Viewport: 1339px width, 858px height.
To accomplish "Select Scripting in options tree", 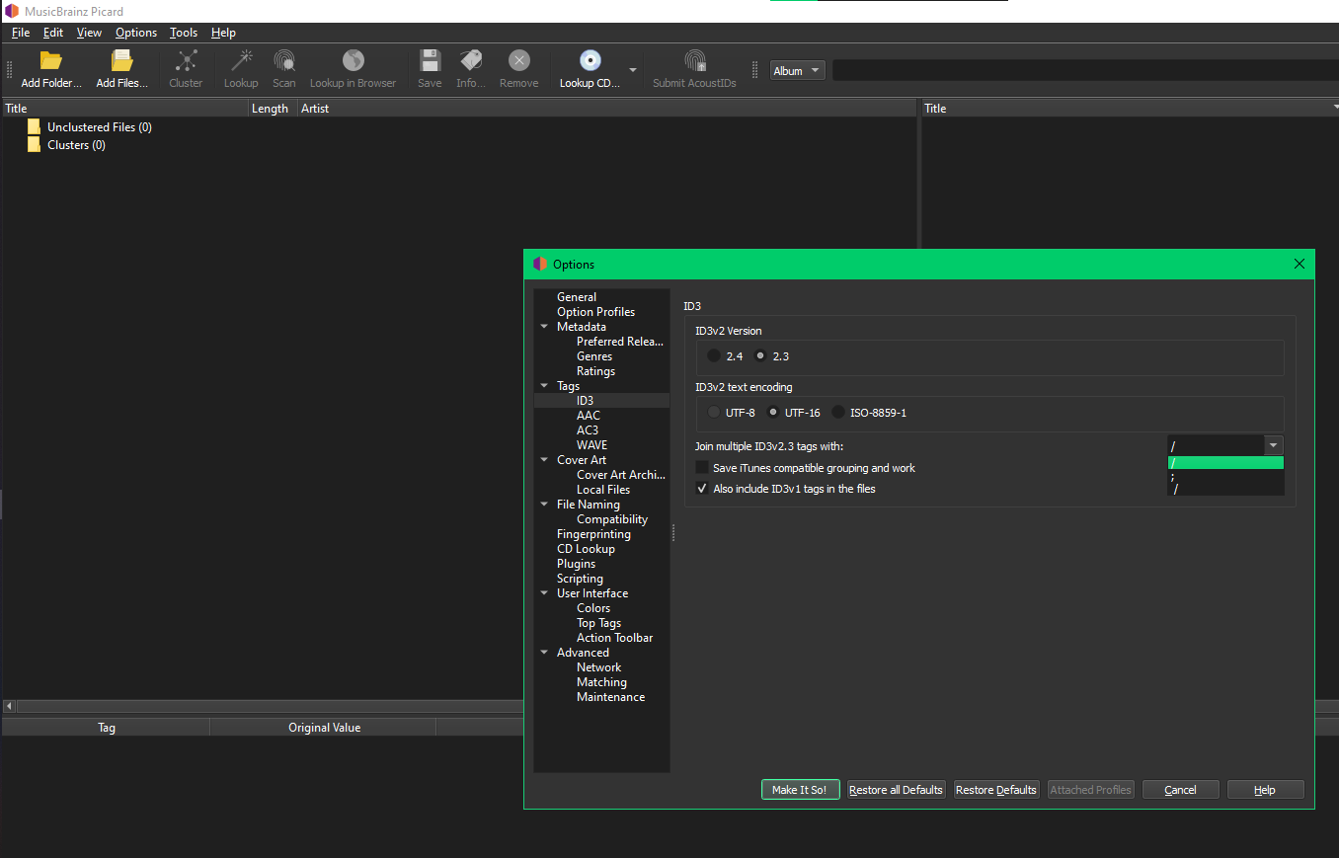I will [580, 579].
